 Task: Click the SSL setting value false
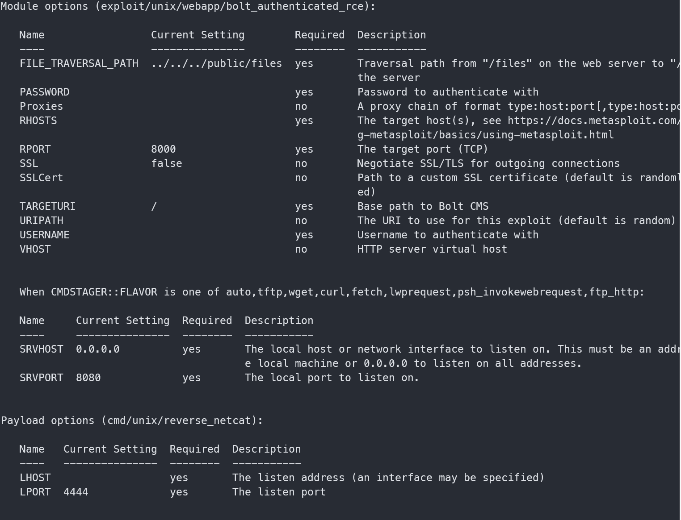coord(166,164)
